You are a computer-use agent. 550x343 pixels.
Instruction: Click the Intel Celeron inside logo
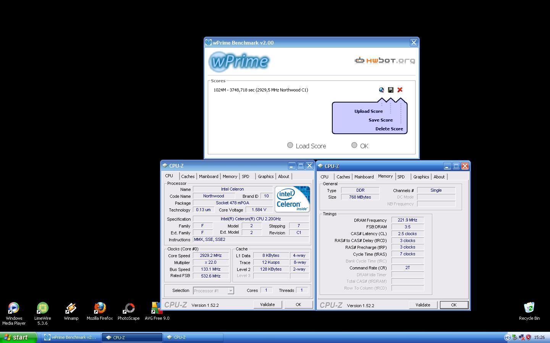[292, 199]
